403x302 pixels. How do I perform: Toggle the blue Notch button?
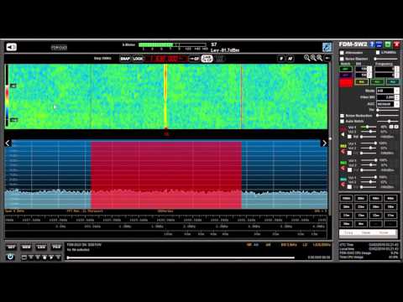346,75
